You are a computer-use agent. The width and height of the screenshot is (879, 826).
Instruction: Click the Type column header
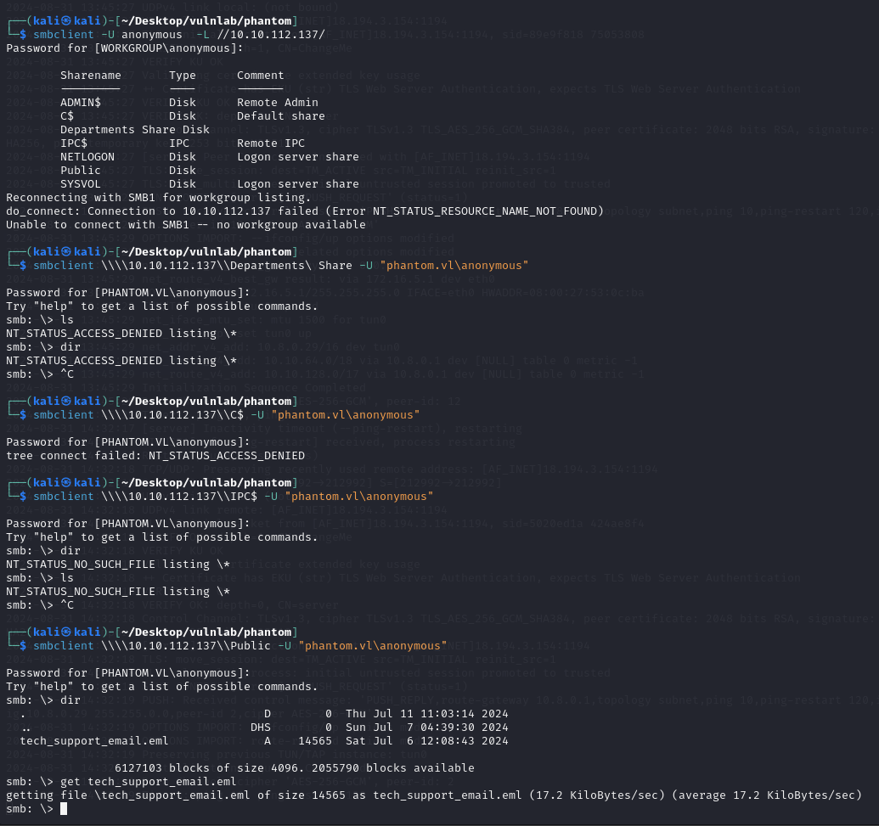(183, 76)
